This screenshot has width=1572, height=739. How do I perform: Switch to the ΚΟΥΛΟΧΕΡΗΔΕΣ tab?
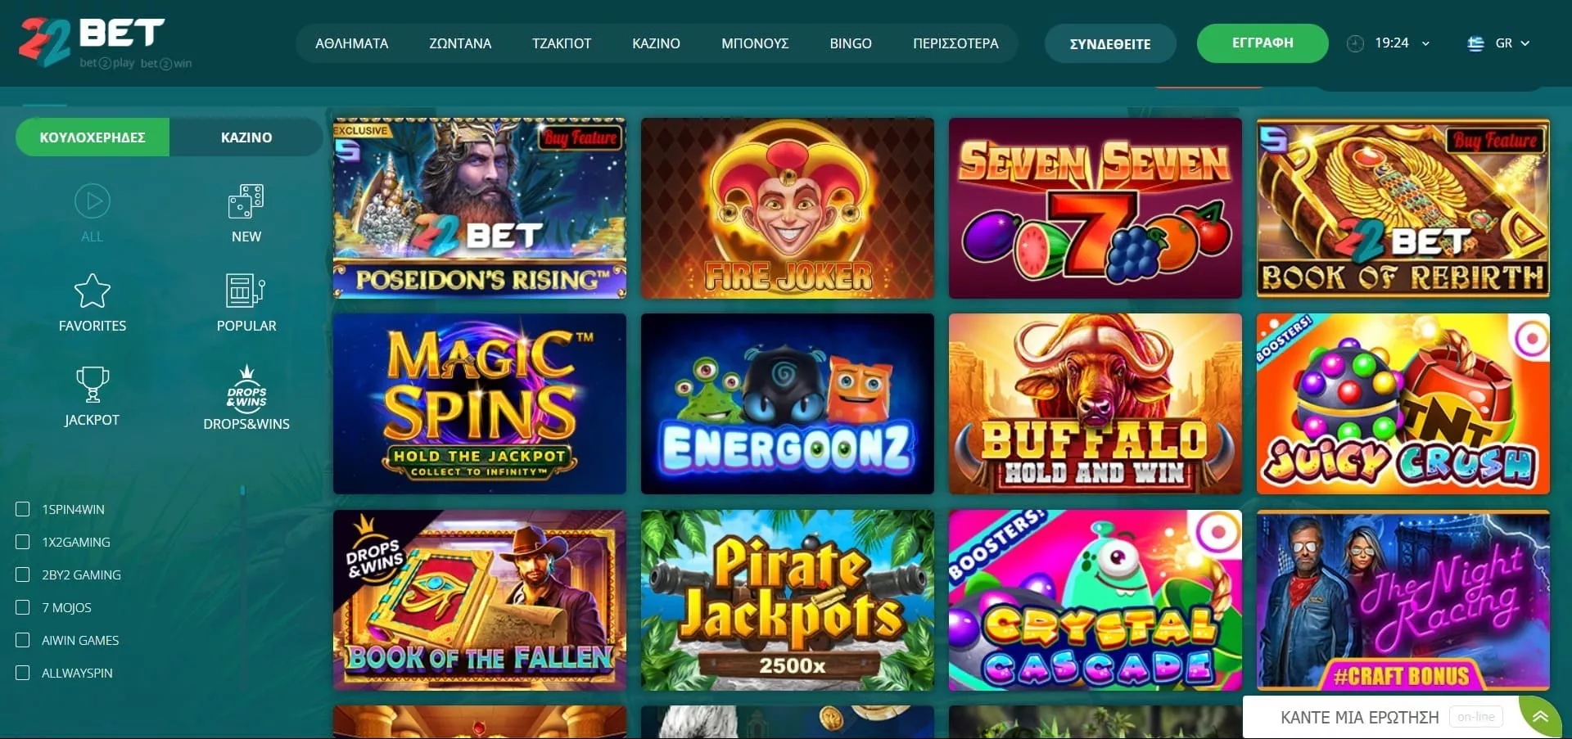tap(93, 137)
